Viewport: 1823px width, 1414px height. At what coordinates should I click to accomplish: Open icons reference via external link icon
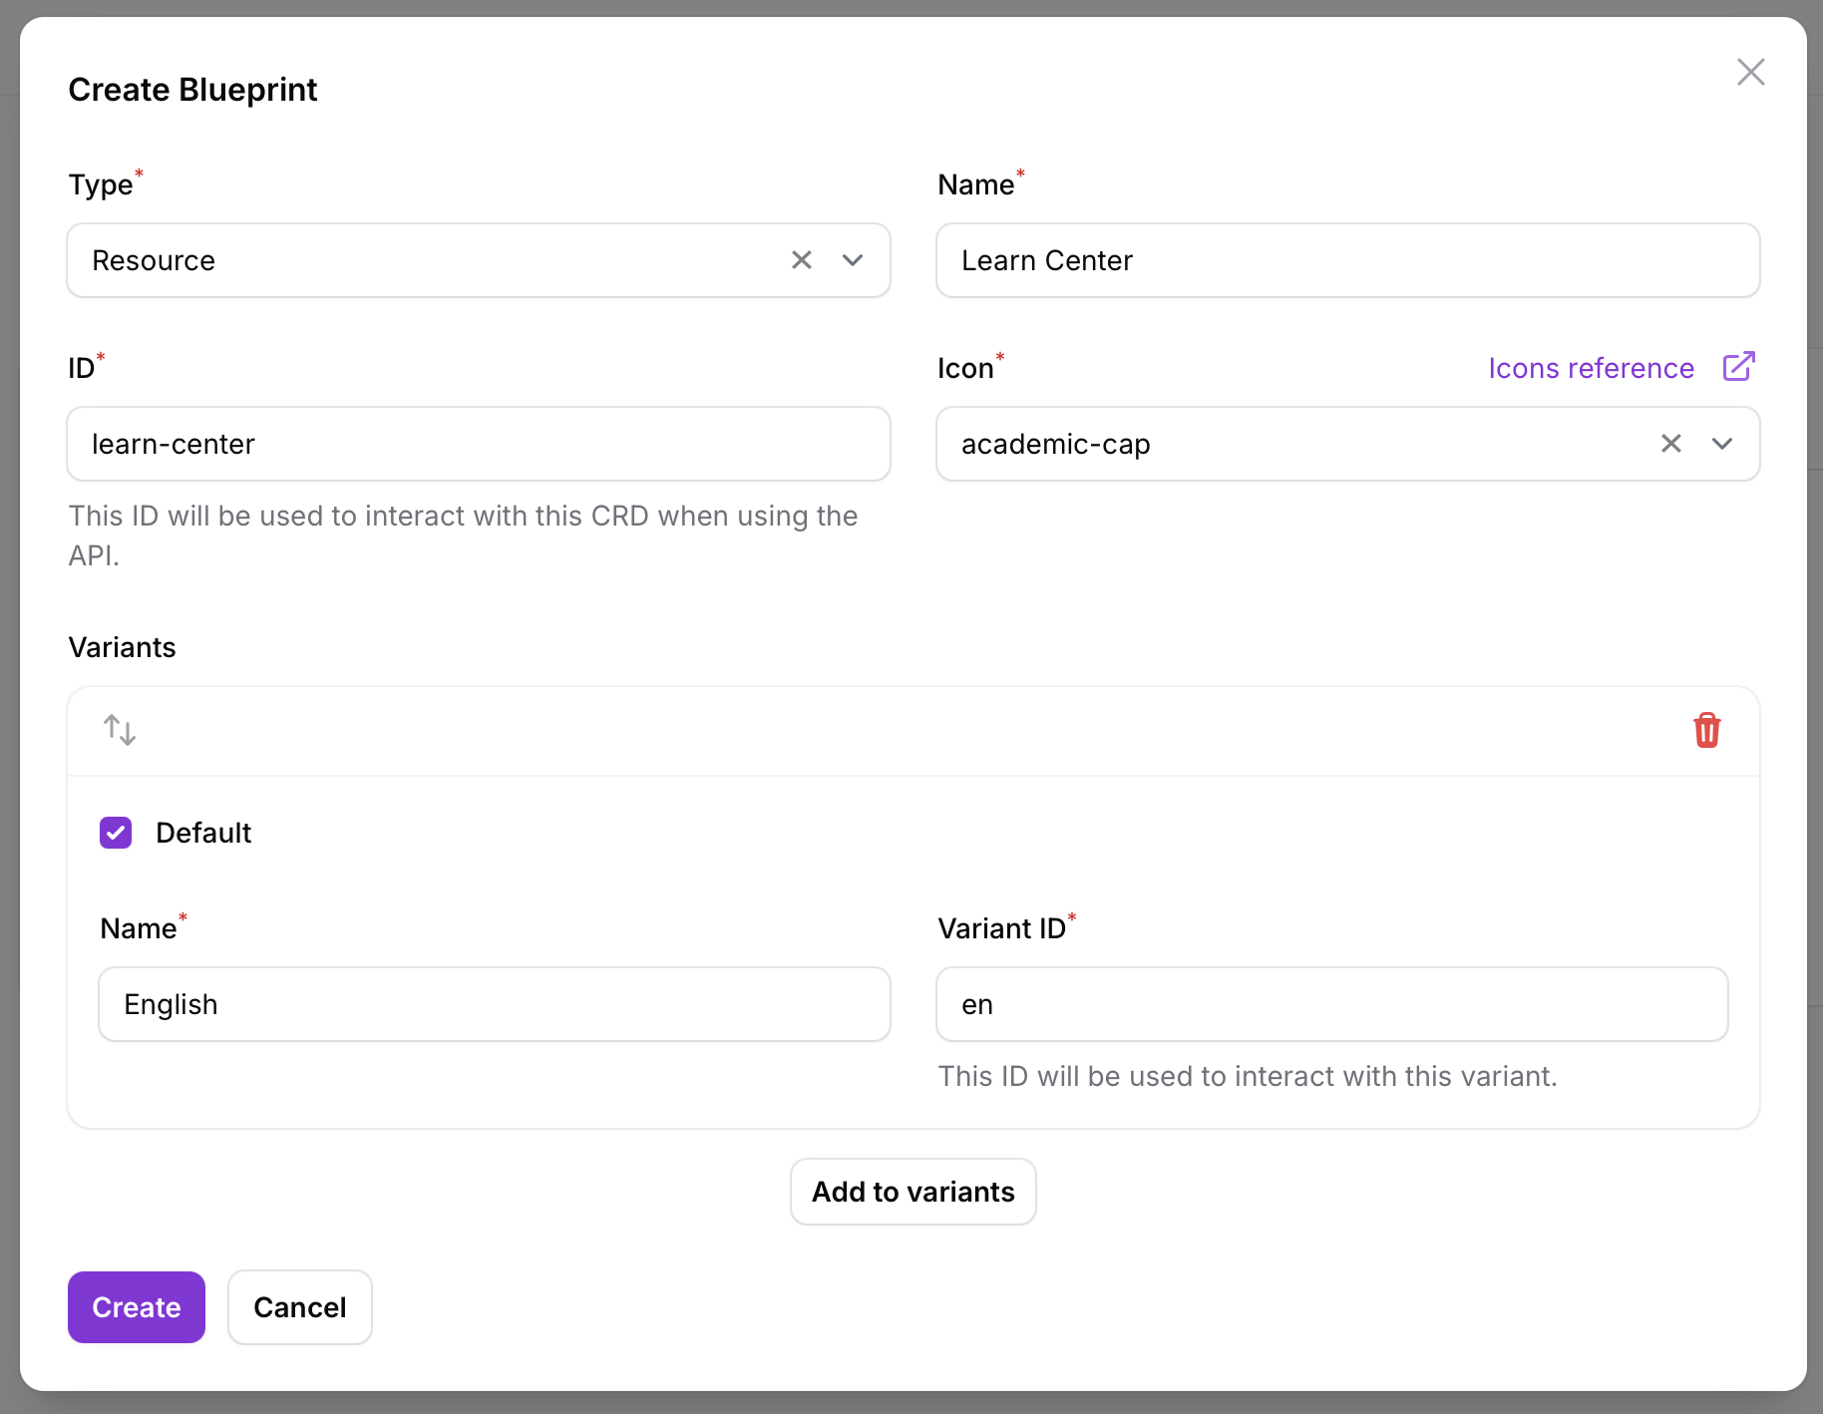coord(1738,367)
